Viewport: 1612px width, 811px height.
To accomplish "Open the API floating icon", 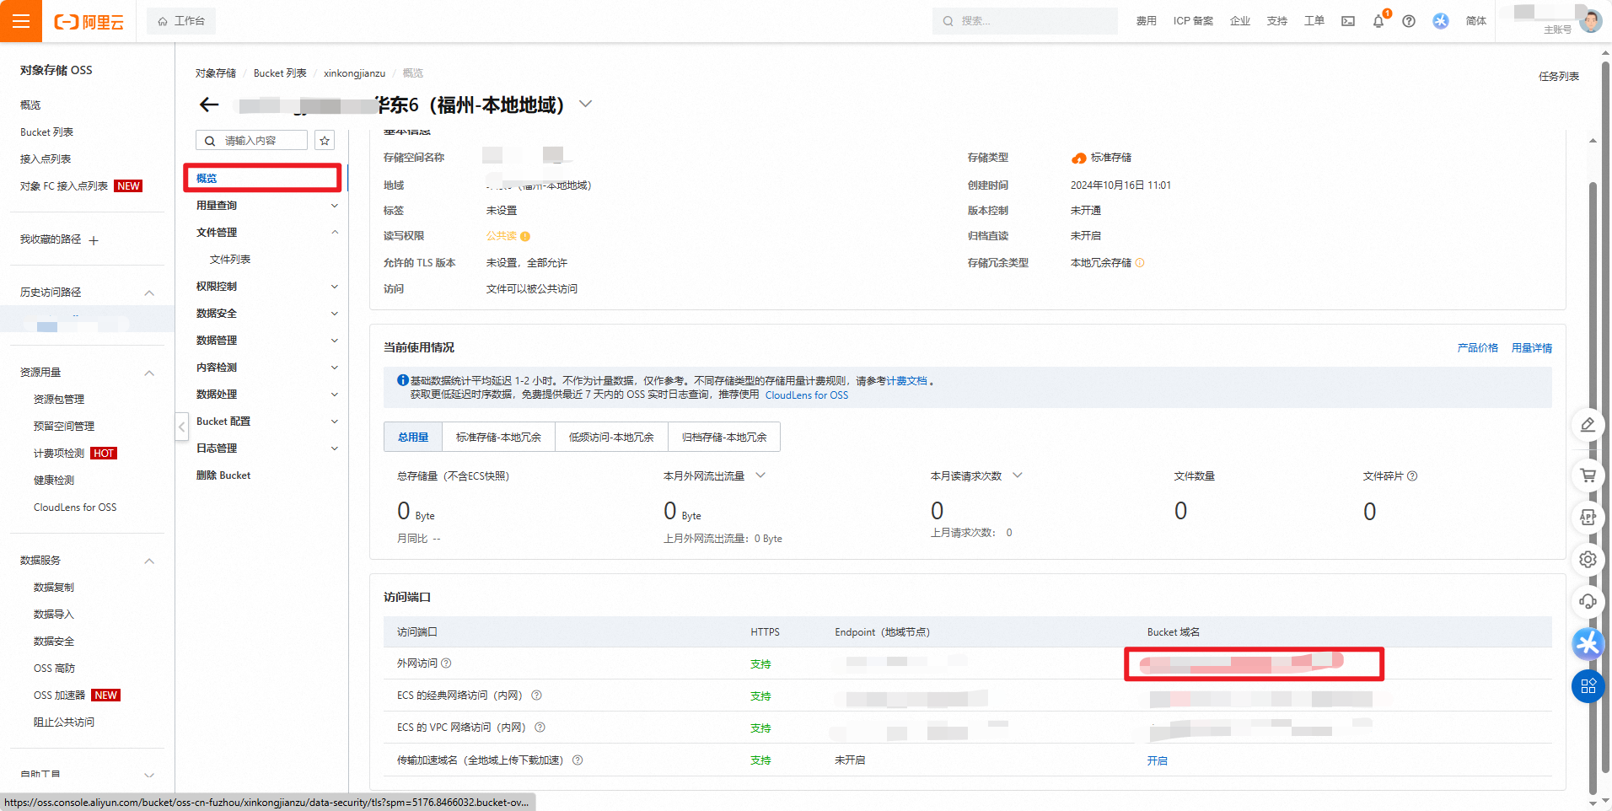I will (x=1588, y=518).
